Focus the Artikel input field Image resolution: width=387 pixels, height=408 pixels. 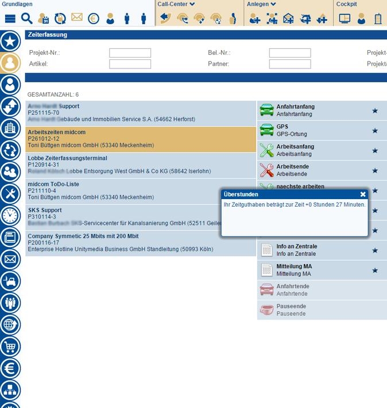(130, 64)
